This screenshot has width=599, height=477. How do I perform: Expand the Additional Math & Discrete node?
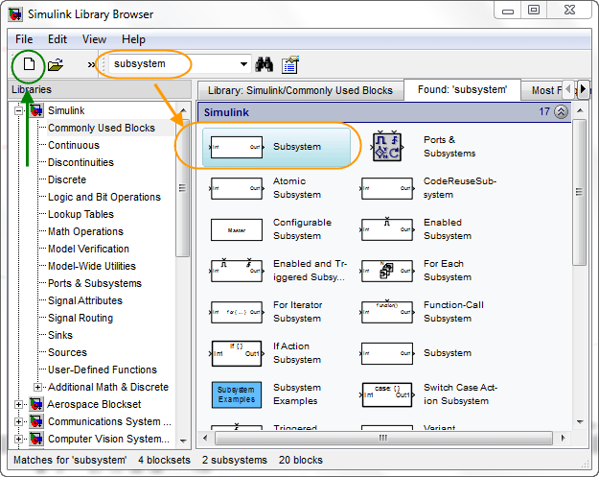click(x=37, y=387)
